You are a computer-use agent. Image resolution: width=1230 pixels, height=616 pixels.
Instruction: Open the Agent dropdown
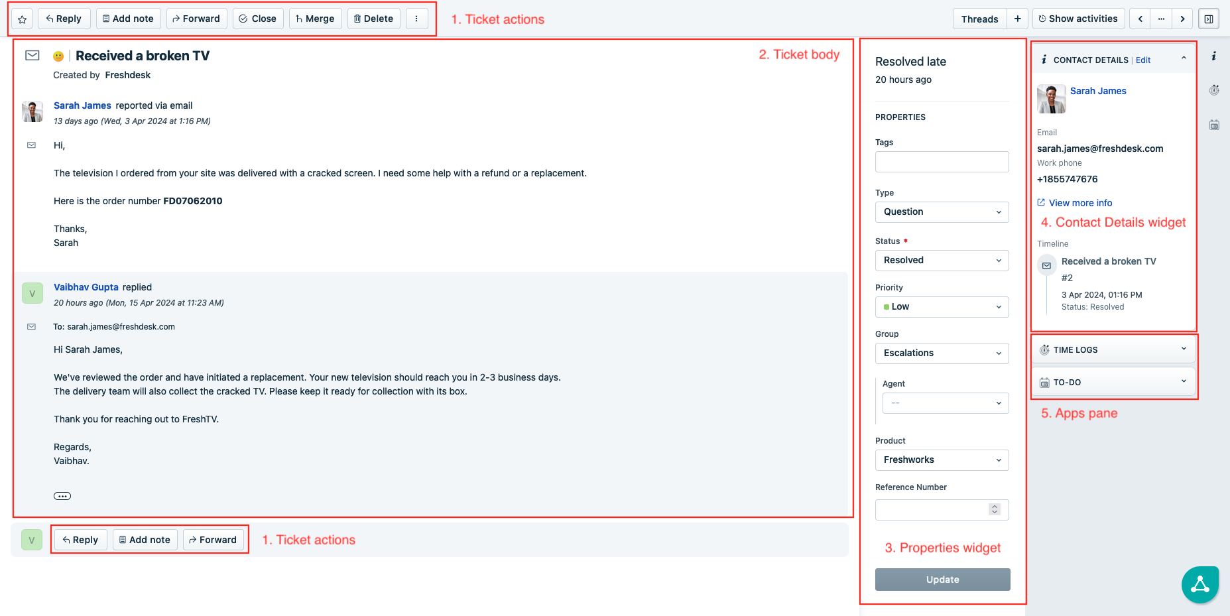[x=946, y=403]
